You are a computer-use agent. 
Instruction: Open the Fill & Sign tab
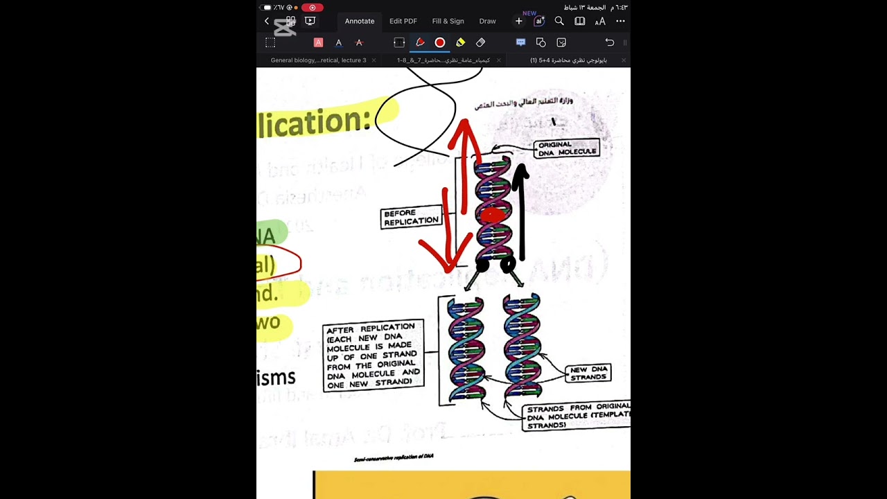[x=448, y=21]
